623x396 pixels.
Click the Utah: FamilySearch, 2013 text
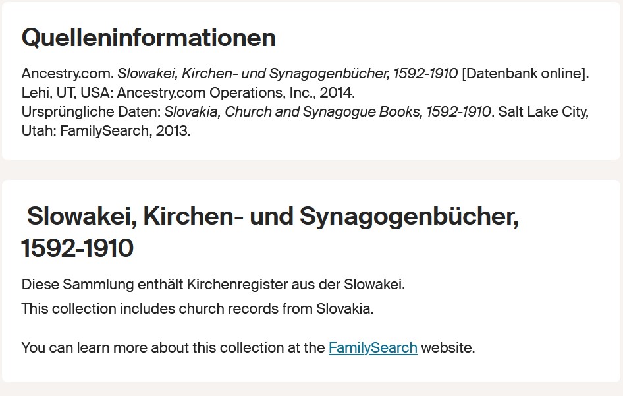[106, 131]
